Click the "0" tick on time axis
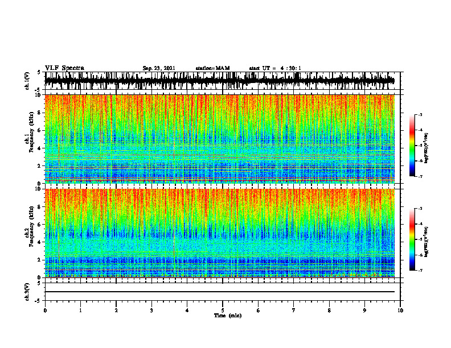Screen dimensions: 451x348 coord(45,310)
